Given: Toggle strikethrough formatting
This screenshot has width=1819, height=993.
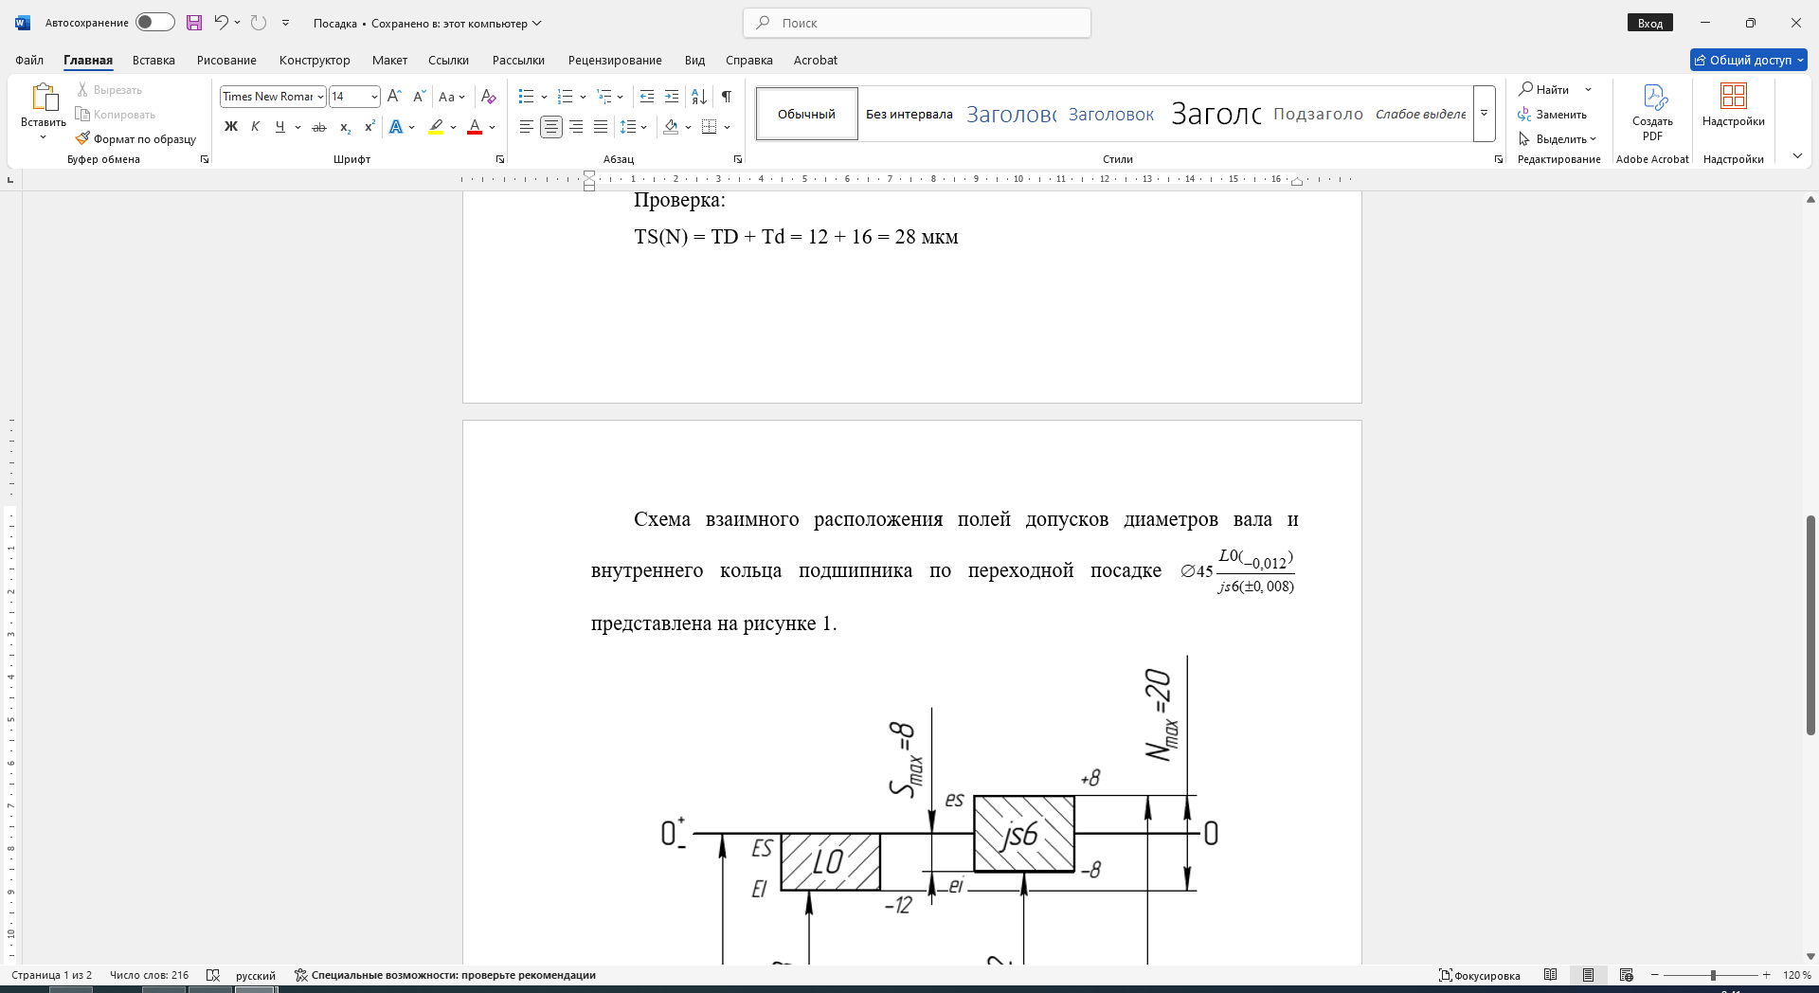Looking at the screenshot, I should click(x=319, y=127).
